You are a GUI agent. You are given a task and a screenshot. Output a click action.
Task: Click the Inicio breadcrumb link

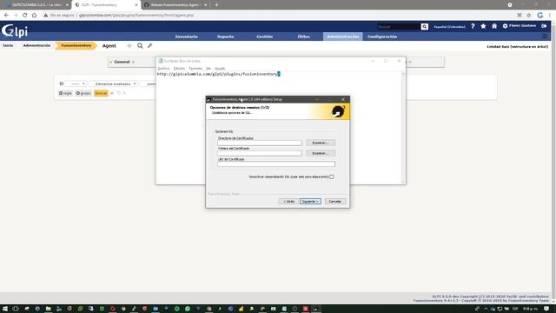pos(8,45)
